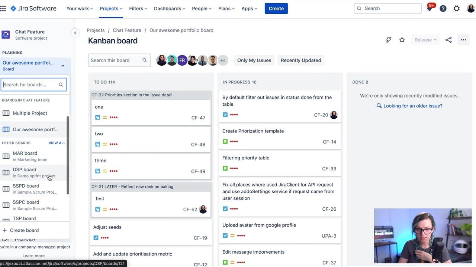Click the share board icon
Viewport: 476px width, 267px height.
tap(448, 40)
